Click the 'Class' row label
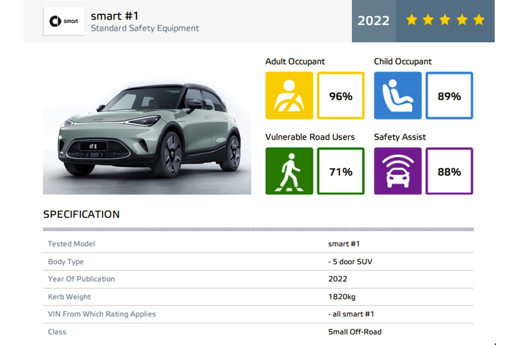Image resolution: width=518 pixels, height=345 pixels. [57, 332]
